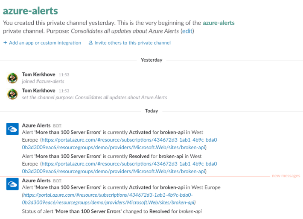Open Add an app or custom integration
Viewport: 303px width, 219px height.
pos(45,43)
